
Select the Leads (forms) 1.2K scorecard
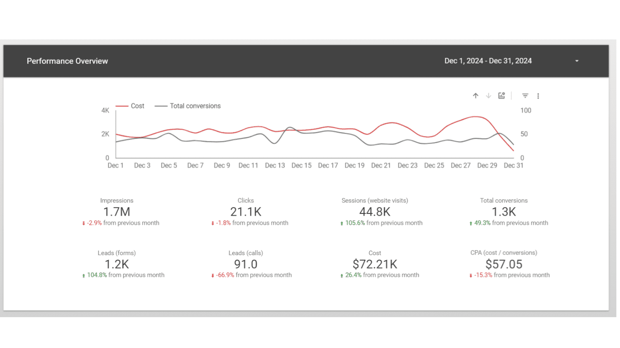pos(117,264)
